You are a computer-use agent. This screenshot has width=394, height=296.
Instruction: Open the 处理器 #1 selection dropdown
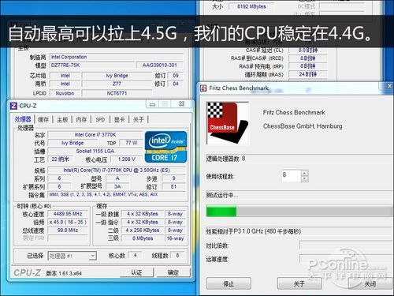point(72,256)
